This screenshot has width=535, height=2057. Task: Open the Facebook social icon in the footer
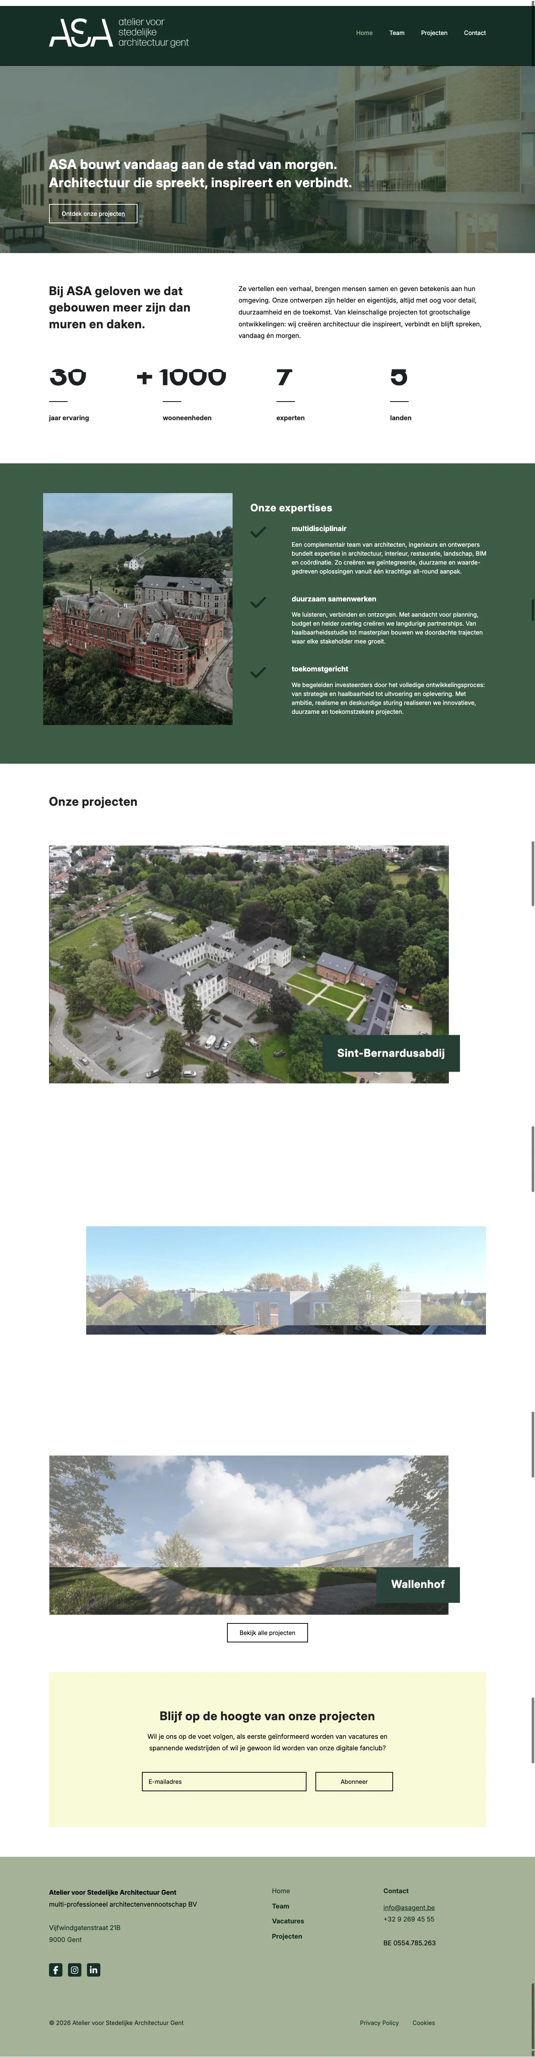tap(56, 1969)
